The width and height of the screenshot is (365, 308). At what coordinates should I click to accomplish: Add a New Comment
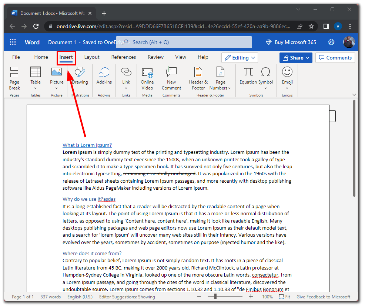click(x=171, y=78)
